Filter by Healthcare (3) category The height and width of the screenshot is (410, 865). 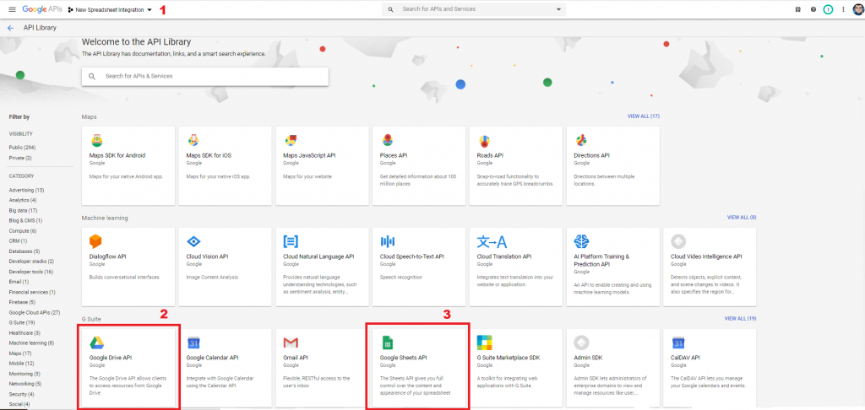tap(24, 333)
